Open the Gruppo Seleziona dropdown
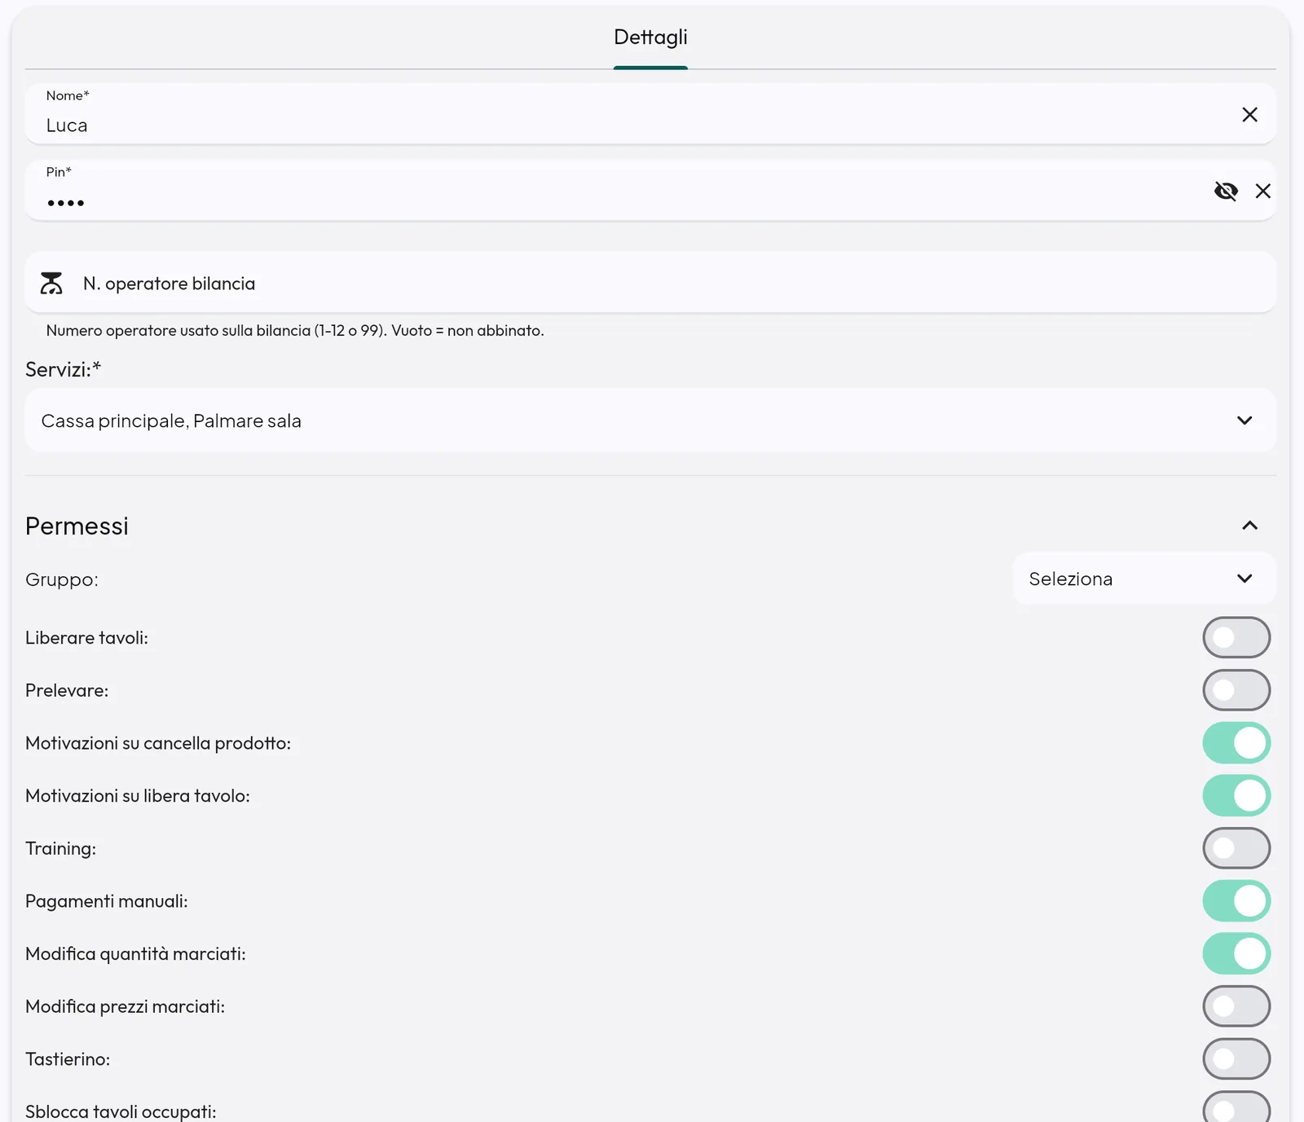This screenshot has height=1122, width=1304. pyautogui.click(x=1144, y=579)
